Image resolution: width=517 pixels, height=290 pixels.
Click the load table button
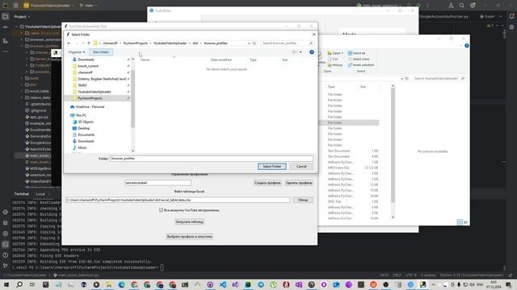tap(190, 222)
